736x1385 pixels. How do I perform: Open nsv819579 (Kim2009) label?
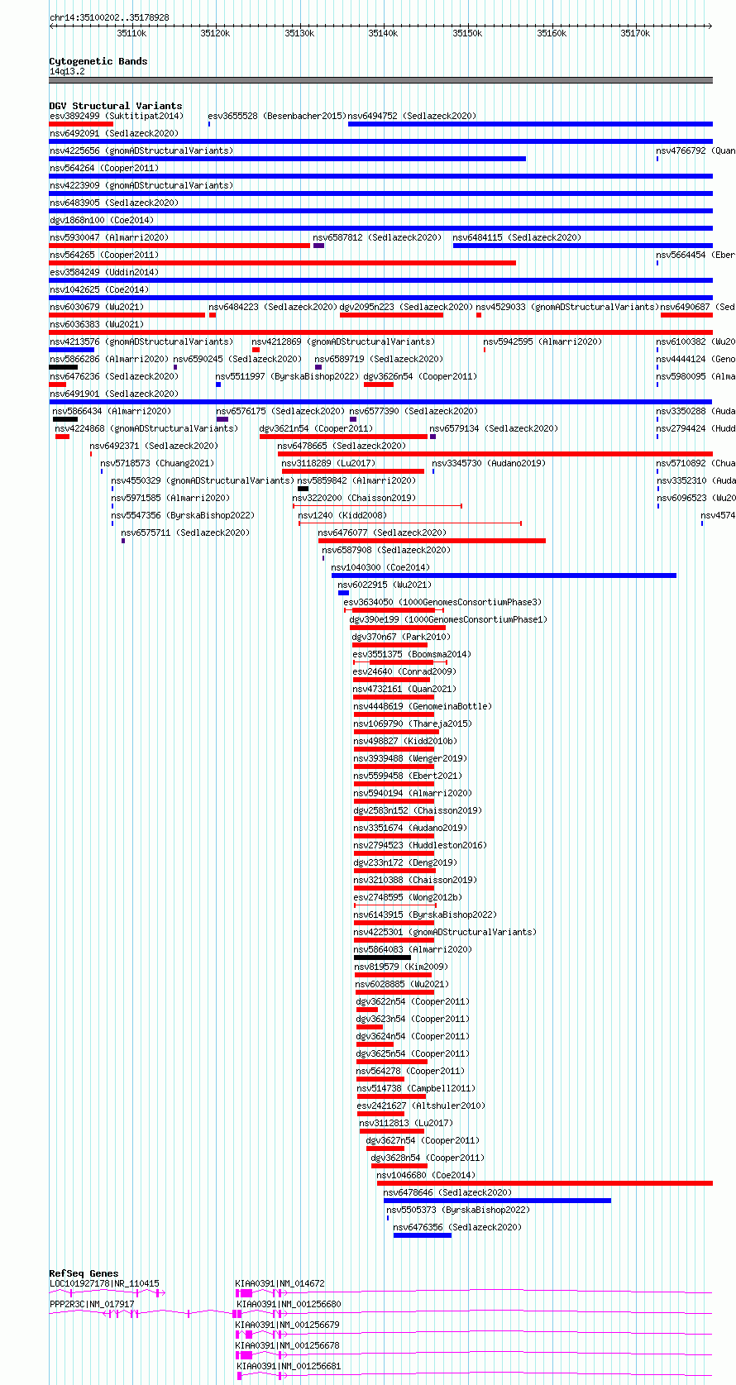point(401,967)
